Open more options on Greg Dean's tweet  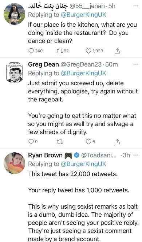click(x=136, y=64)
